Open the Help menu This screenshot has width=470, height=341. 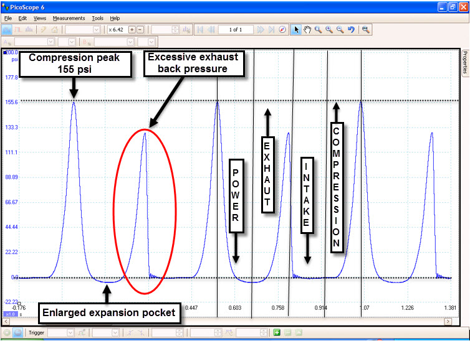115,19
